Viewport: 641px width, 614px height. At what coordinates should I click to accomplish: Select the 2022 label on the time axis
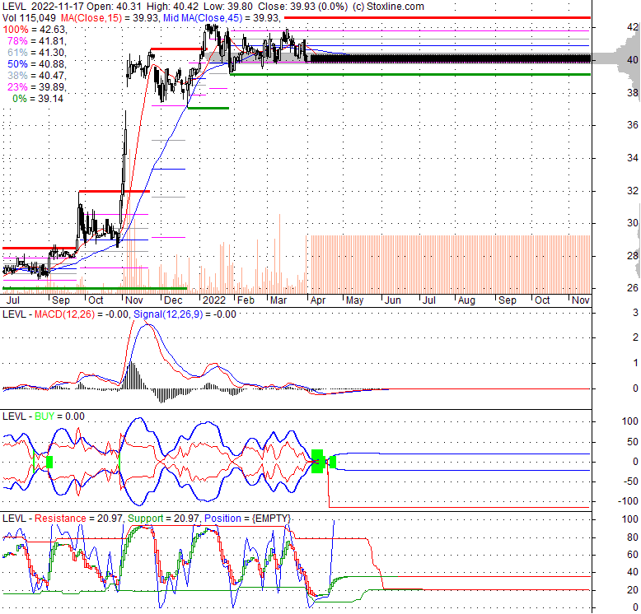point(214,301)
